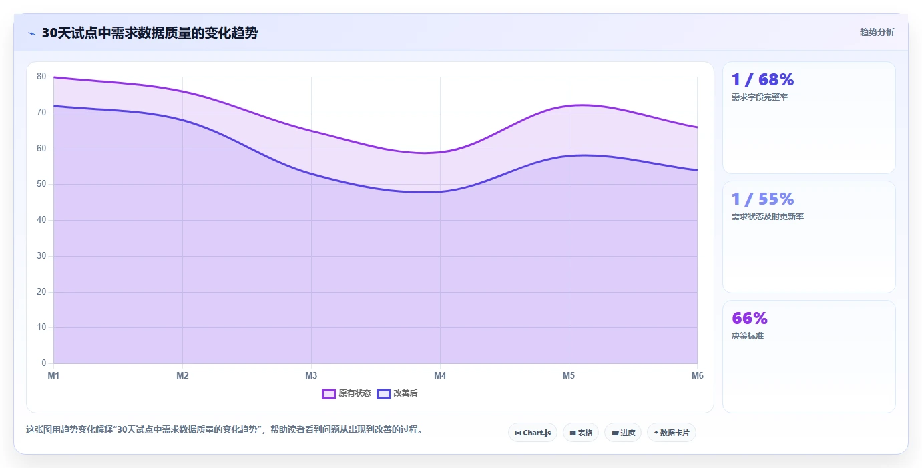Image resolution: width=922 pixels, height=468 pixels.
Task: Click the 80 y-axis tick label
Action: tap(41, 77)
